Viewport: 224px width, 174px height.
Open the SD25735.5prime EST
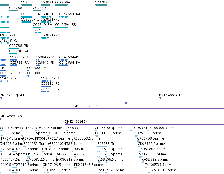pyautogui.click(x=136, y=136)
